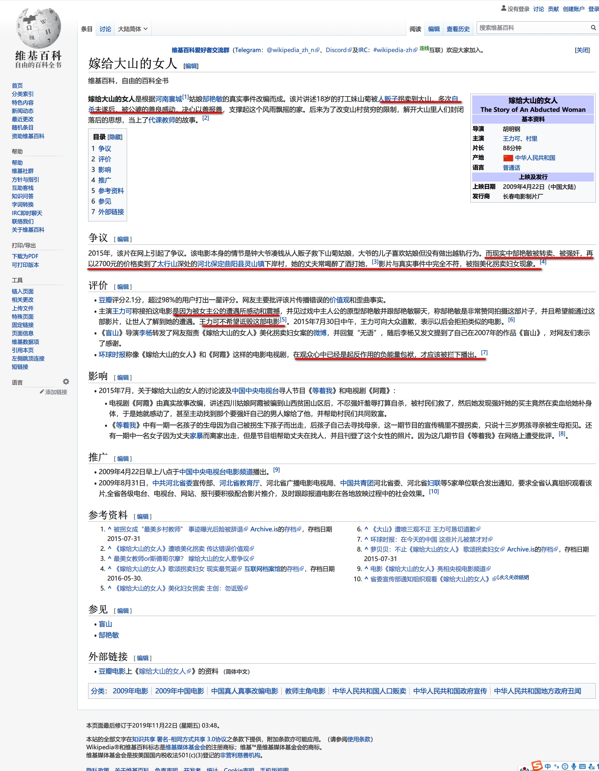Screen dimensions: 599x771
Task: Click the Sogou microphone voice input icon
Action: (574, 767)
